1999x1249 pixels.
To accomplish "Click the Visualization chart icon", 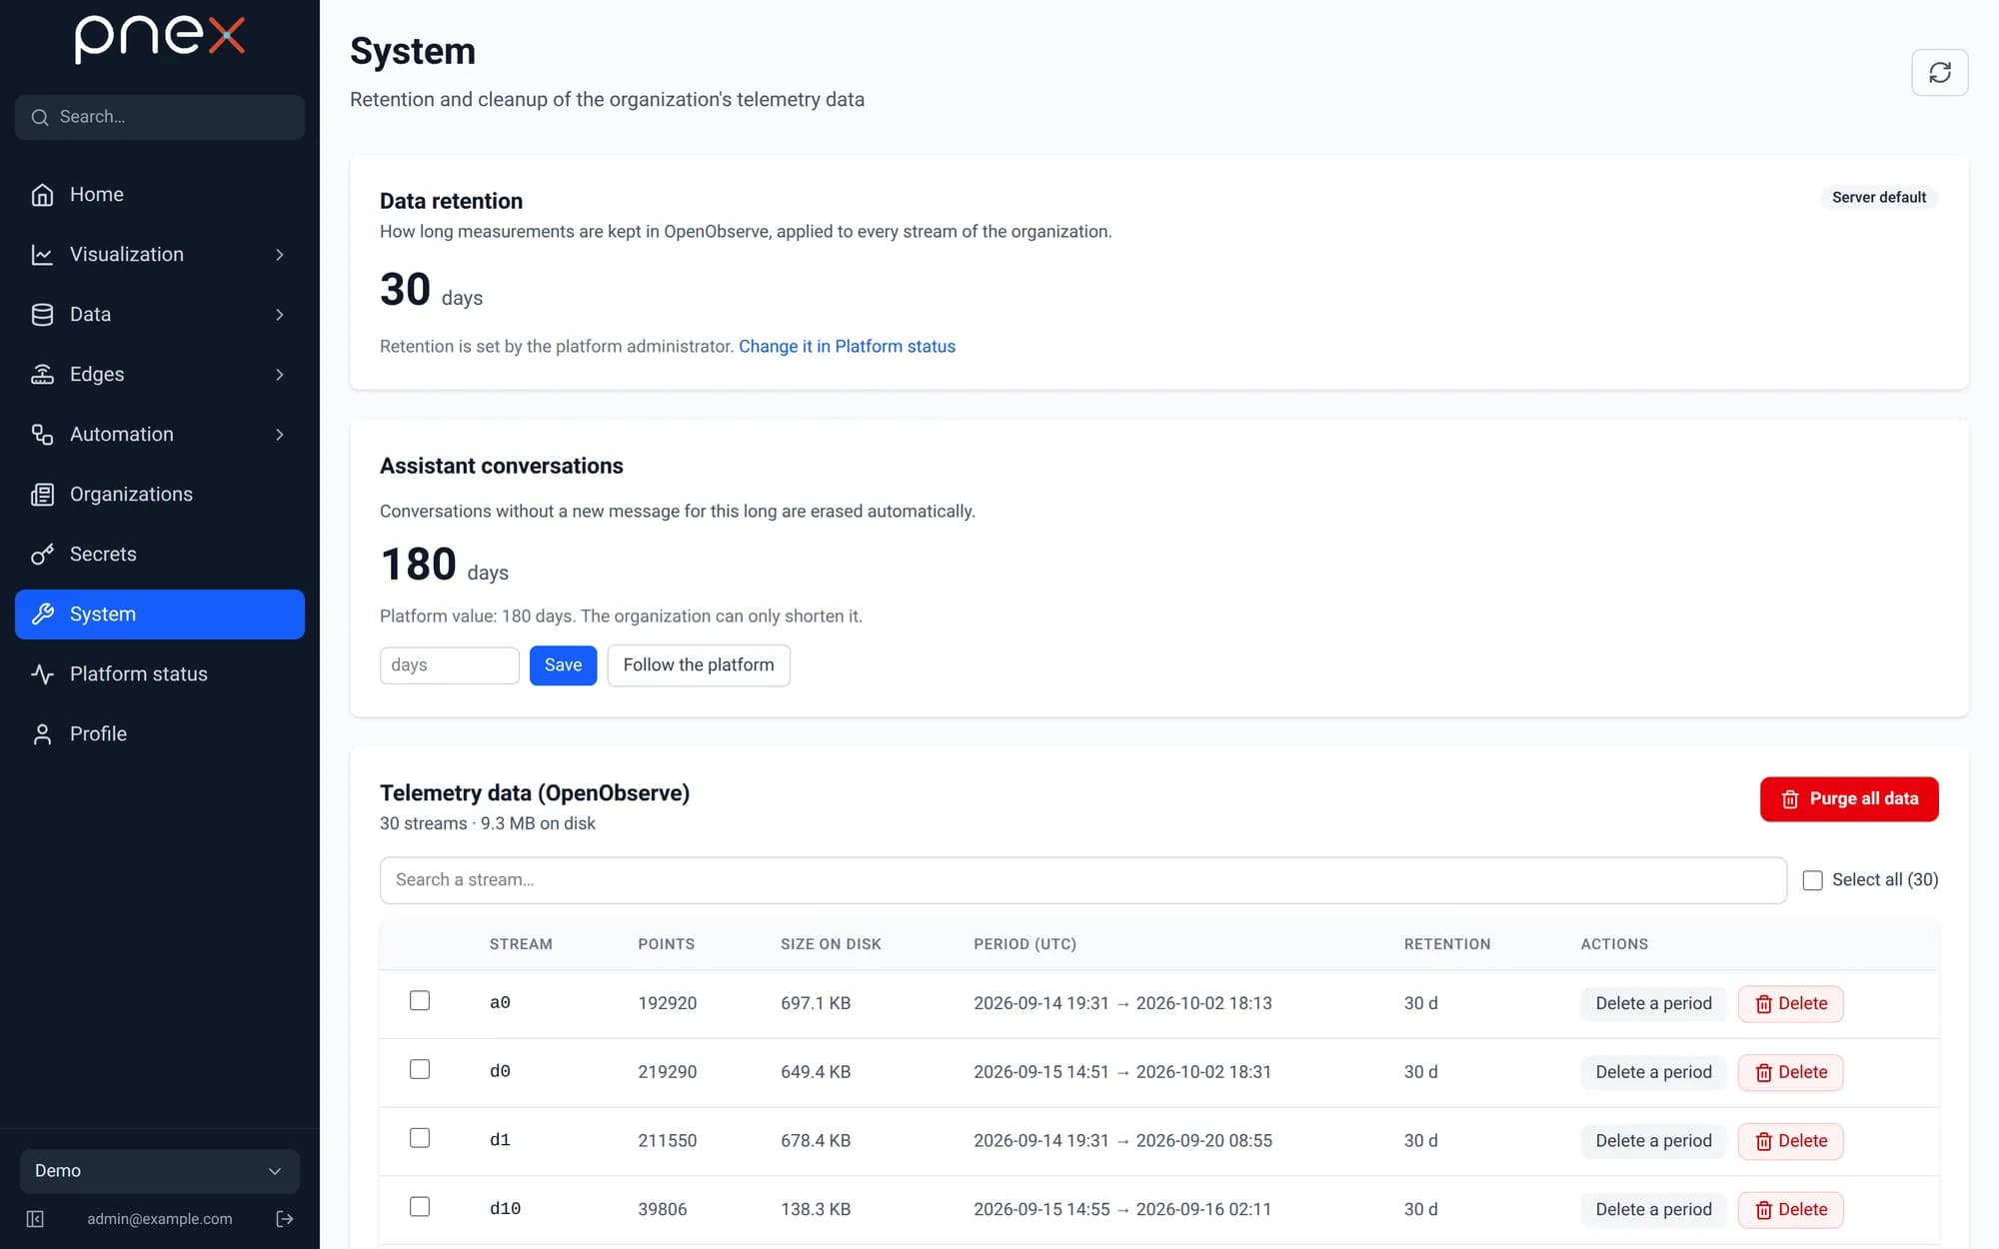I will tap(42, 255).
